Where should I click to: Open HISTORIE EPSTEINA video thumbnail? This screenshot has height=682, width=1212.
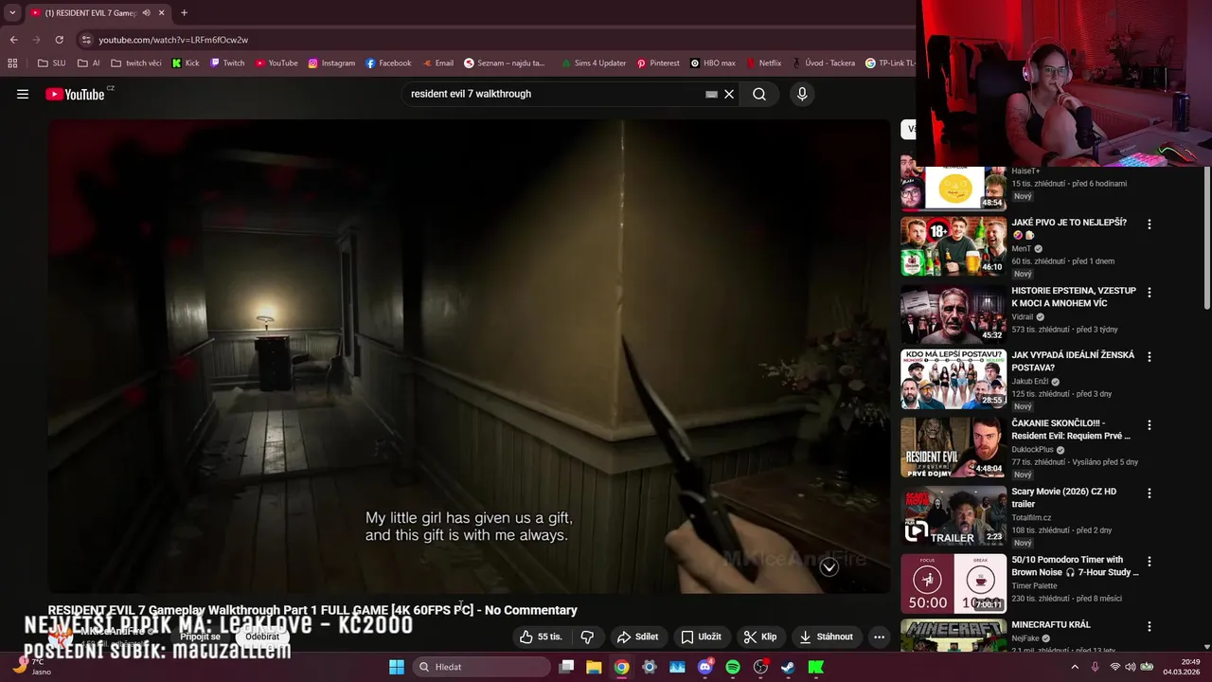954,314
